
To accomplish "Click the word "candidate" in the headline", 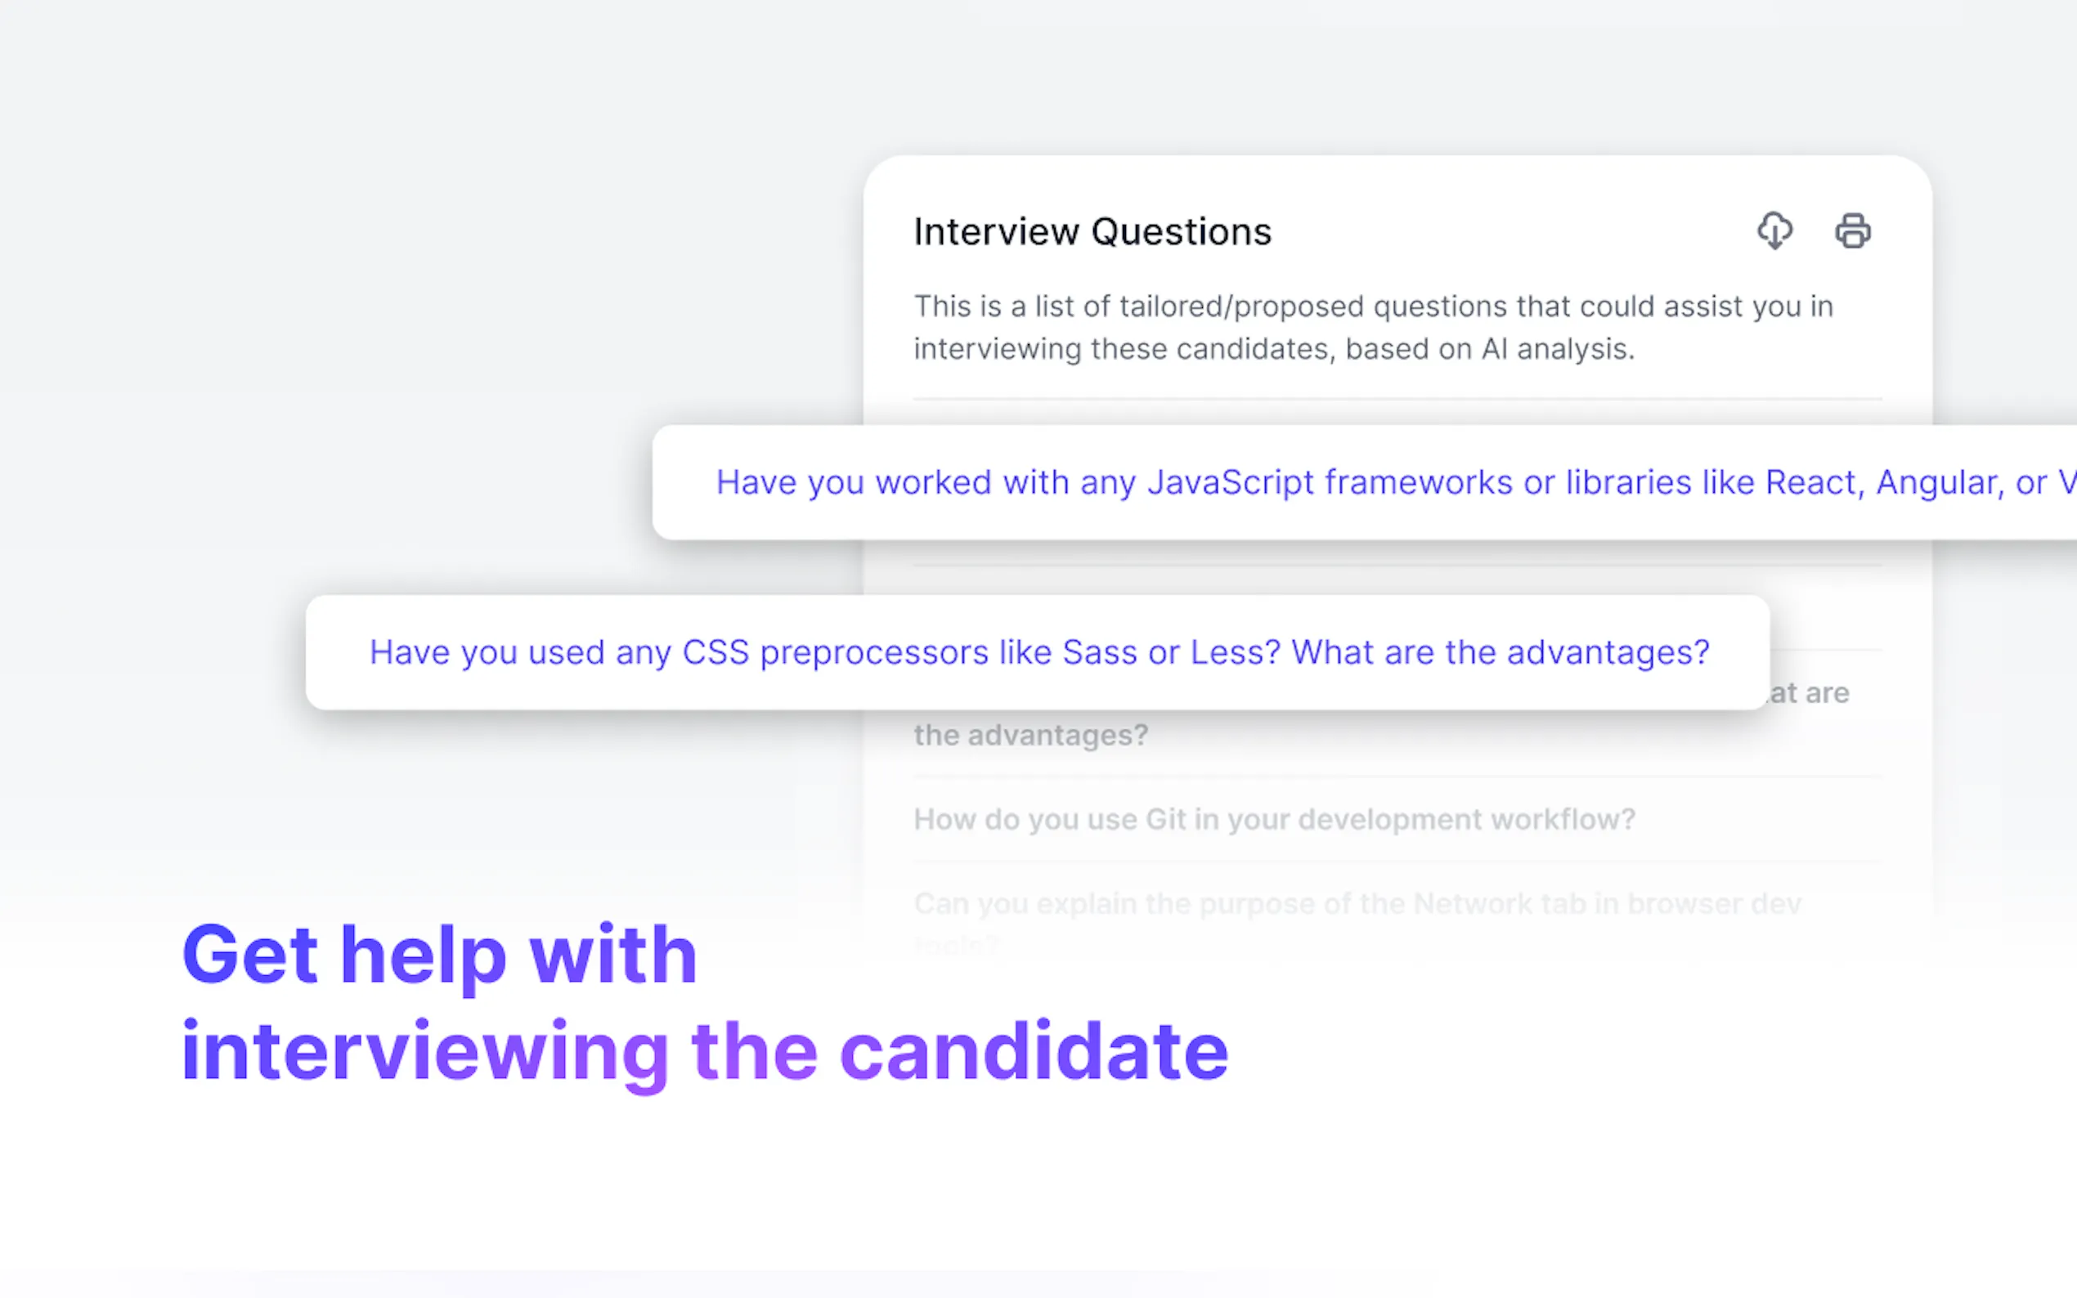I will [1033, 1052].
